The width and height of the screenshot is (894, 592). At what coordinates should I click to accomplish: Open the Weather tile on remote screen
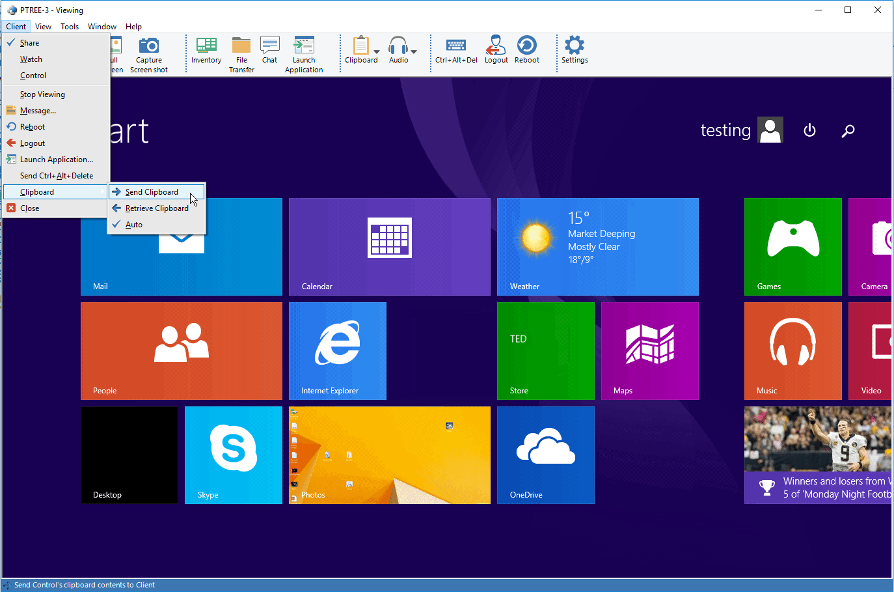[597, 247]
